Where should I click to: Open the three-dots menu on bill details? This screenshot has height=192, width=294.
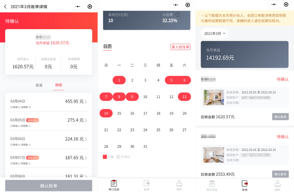pyautogui.click(x=78, y=7)
